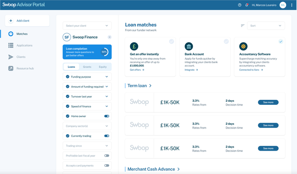Click See more on first Term loan row
The height and width of the screenshot is (174, 297).
point(268,102)
